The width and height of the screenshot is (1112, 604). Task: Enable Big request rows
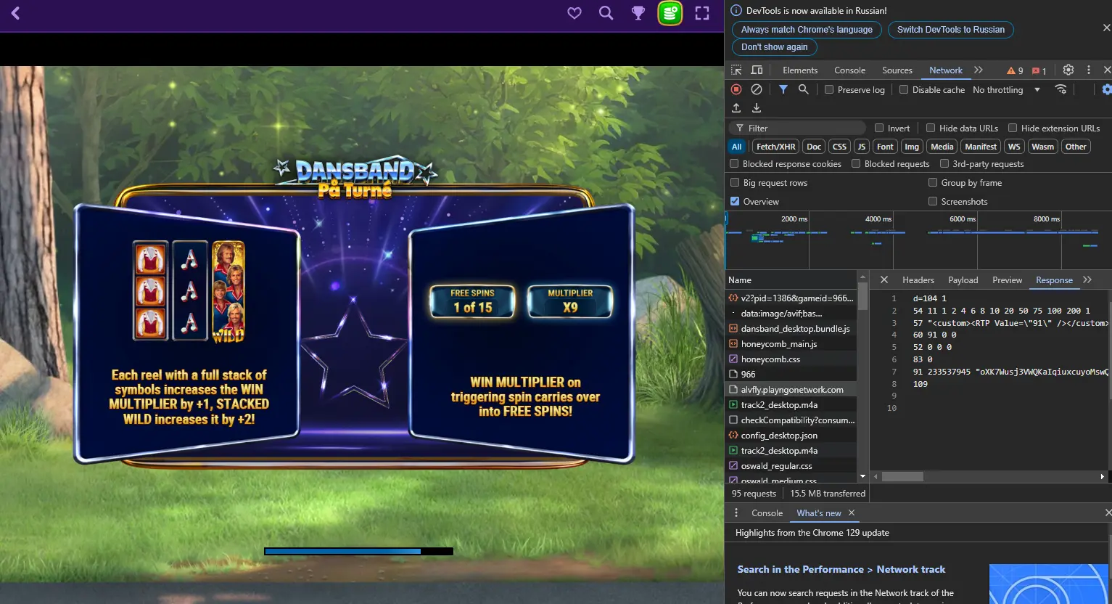click(735, 182)
